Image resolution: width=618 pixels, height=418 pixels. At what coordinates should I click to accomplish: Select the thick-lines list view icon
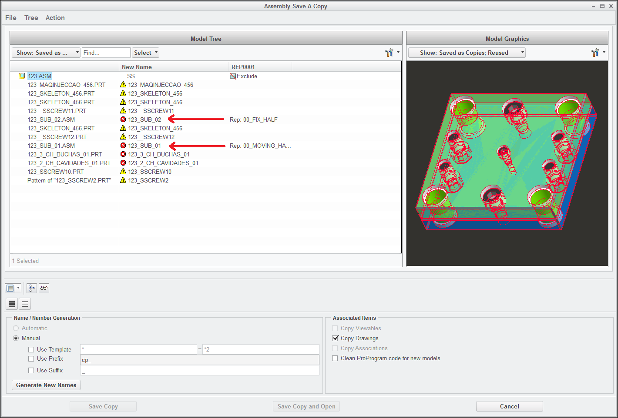12,304
